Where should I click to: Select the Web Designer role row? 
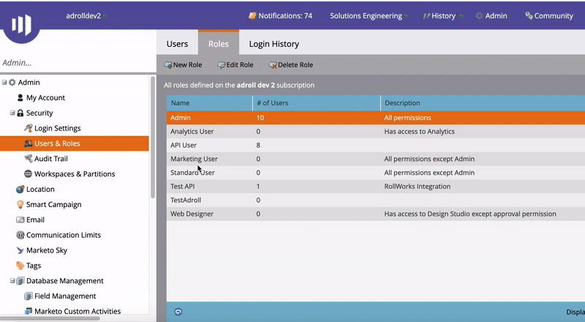(376, 214)
